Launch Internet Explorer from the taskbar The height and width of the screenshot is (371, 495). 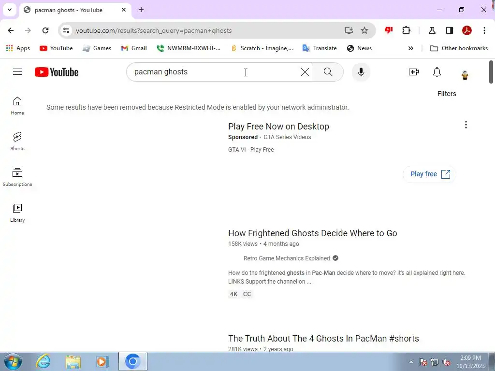click(x=43, y=361)
